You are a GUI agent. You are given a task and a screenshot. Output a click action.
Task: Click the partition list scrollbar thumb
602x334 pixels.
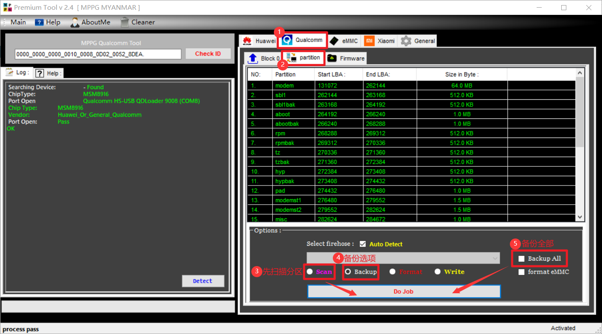(580, 112)
